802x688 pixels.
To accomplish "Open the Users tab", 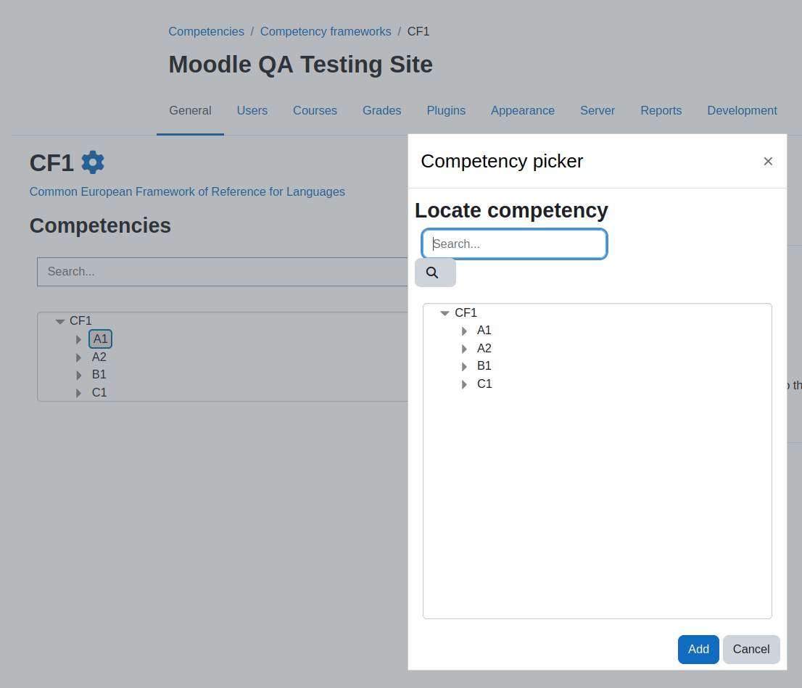I will pos(252,110).
